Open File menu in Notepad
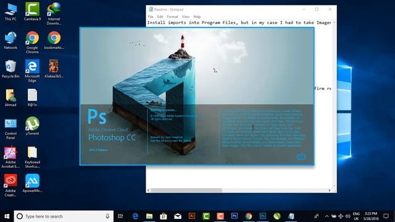 coord(151,17)
